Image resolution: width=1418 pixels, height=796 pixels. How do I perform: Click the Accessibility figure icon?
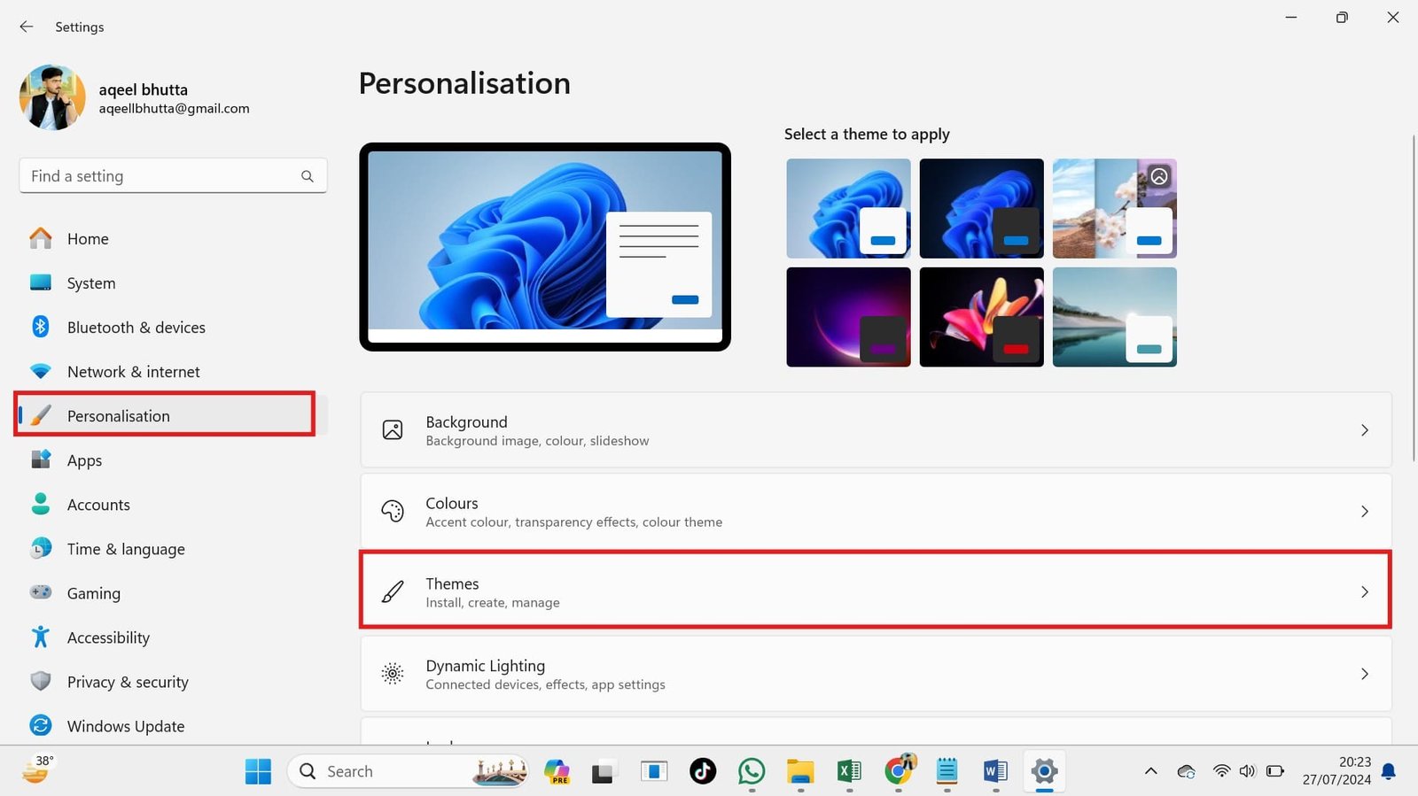point(41,637)
